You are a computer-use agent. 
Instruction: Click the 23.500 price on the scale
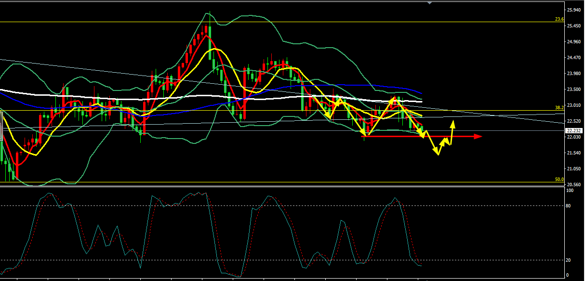pyautogui.click(x=573, y=89)
